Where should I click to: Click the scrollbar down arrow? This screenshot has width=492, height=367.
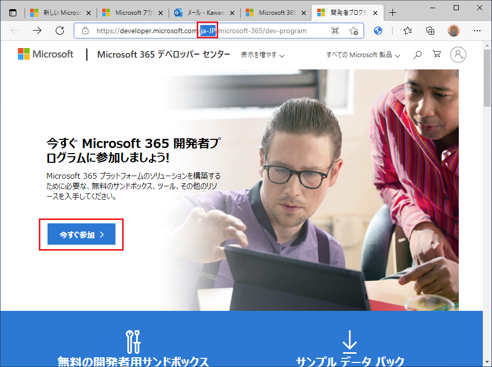[487, 362]
